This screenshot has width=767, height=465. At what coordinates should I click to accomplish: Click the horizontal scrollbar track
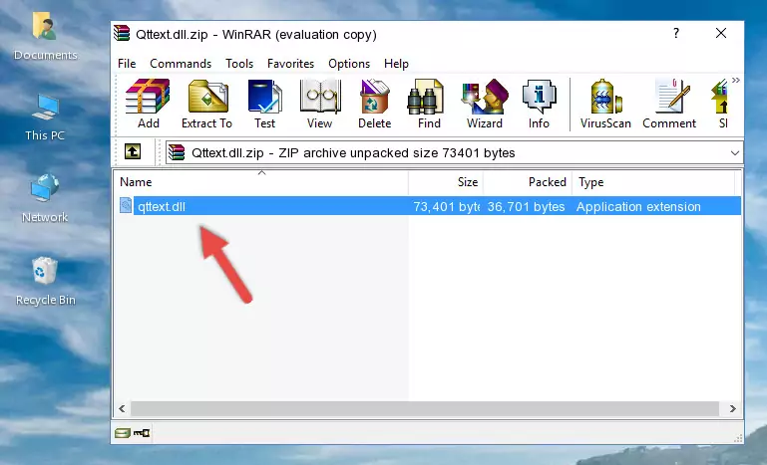pyautogui.click(x=425, y=408)
